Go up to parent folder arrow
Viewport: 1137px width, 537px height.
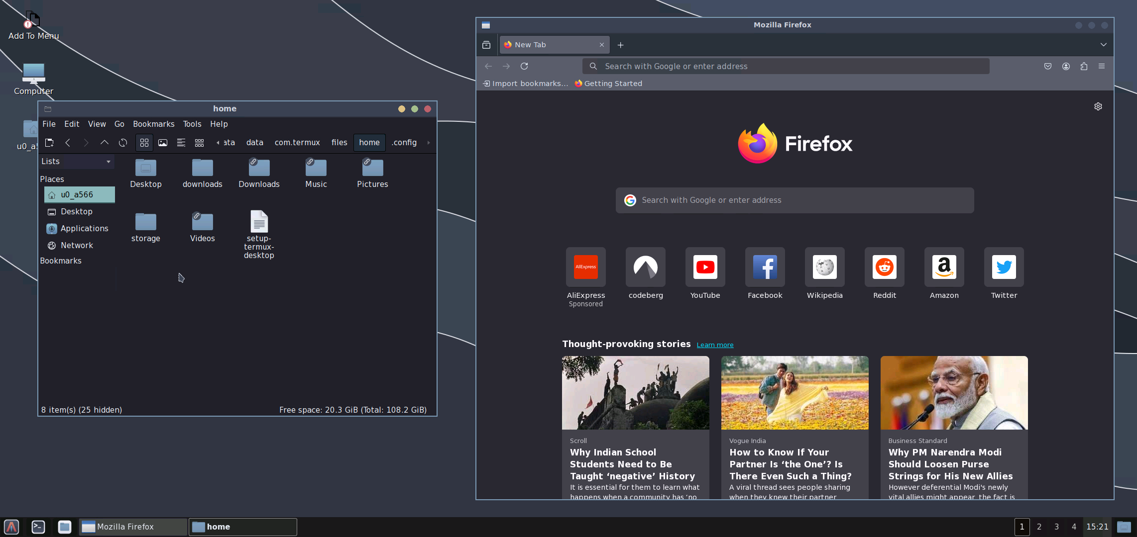point(105,143)
